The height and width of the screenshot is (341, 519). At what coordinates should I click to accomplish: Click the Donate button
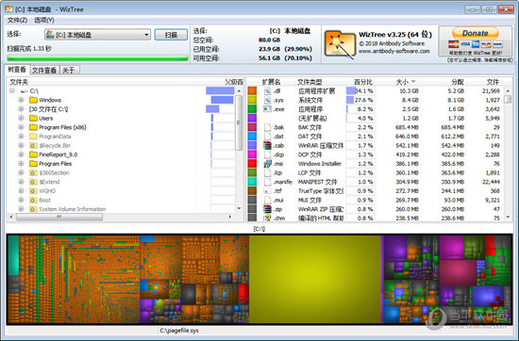pos(475,33)
